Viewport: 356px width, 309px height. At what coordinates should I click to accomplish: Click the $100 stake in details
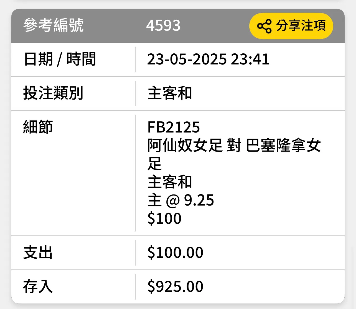point(164,219)
